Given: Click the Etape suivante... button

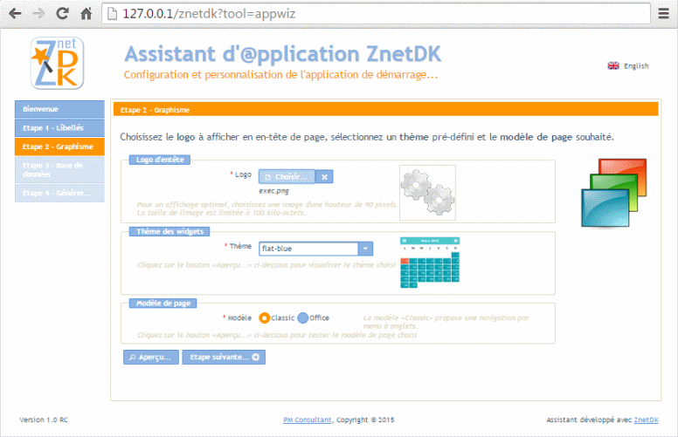Looking at the screenshot, I should pyautogui.click(x=224, y=357).
